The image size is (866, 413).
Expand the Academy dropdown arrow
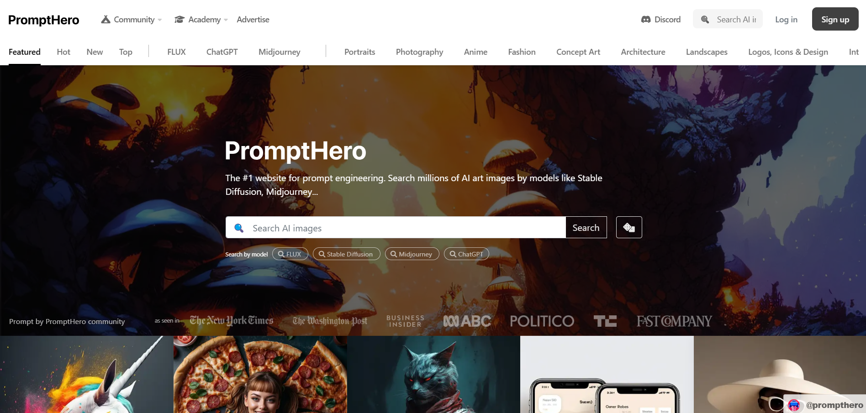click(226, 20)
